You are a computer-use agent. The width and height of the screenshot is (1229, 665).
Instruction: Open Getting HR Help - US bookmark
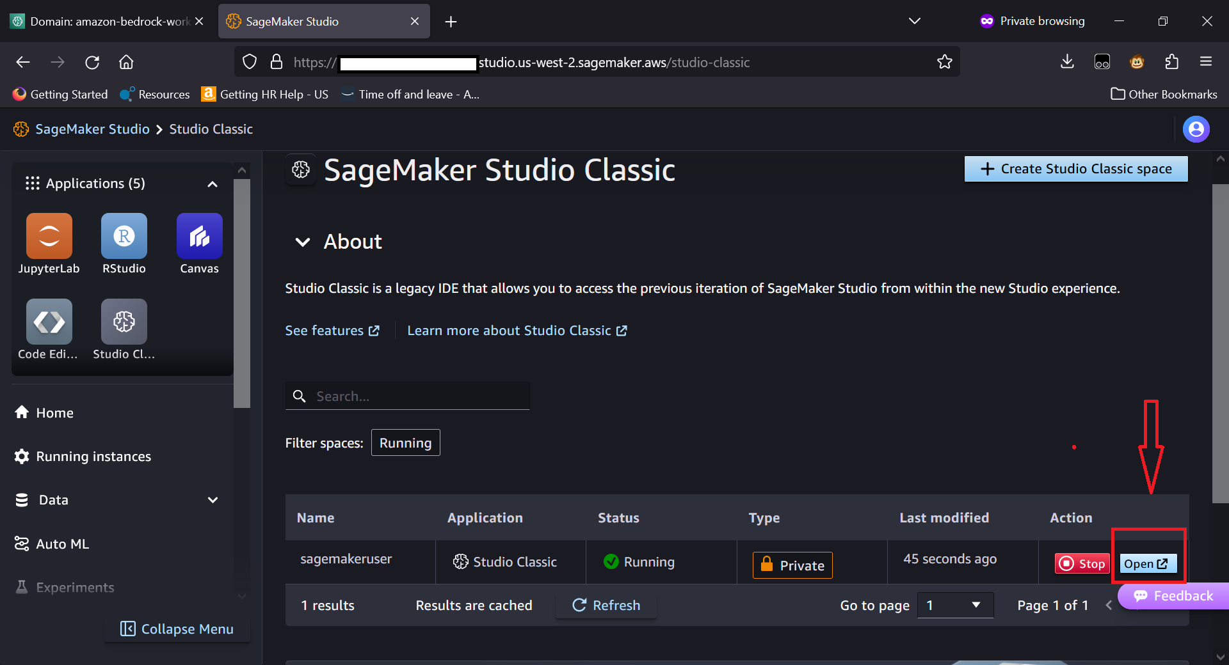264,94
